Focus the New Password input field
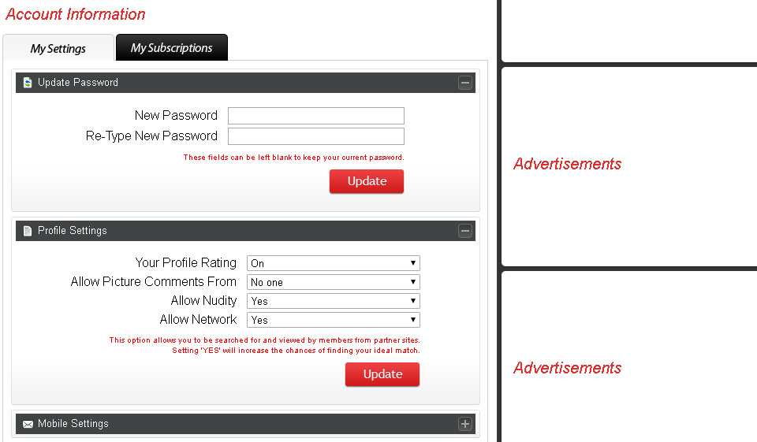 click(x=315, y=116)
